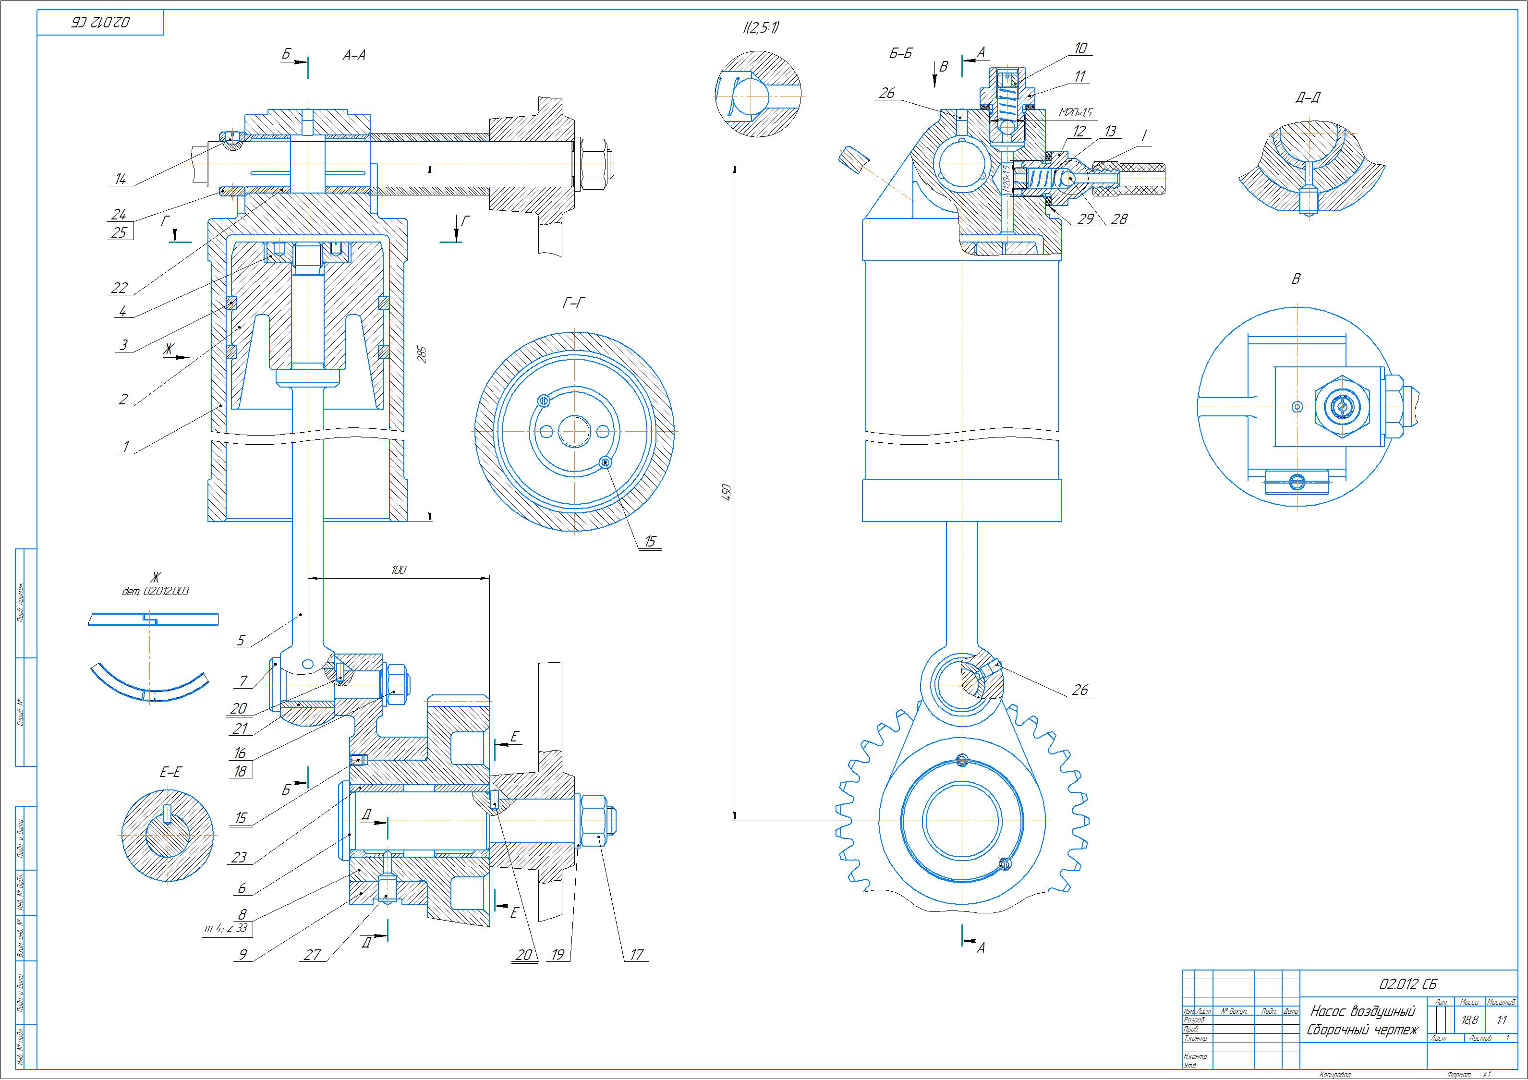Screen dimensions: 1528x1080
Task: Click the Д–Д section view label
Action: (x=1308, y=98)
